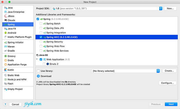Enable the Spring Web Services checkbox
This screenshot has height=109, width=180.
tap(41, 50)
